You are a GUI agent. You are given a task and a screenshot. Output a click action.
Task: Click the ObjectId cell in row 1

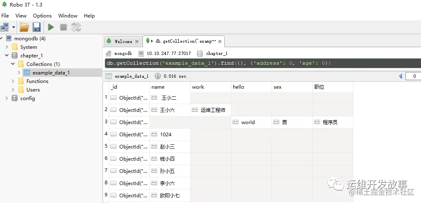pos(129,98)
